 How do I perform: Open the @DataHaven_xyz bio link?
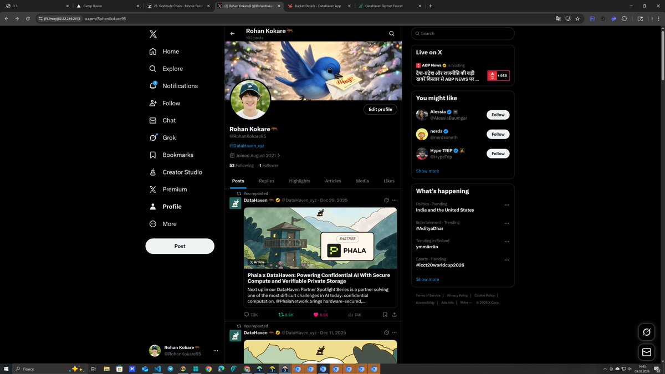[x=247, y=146]
